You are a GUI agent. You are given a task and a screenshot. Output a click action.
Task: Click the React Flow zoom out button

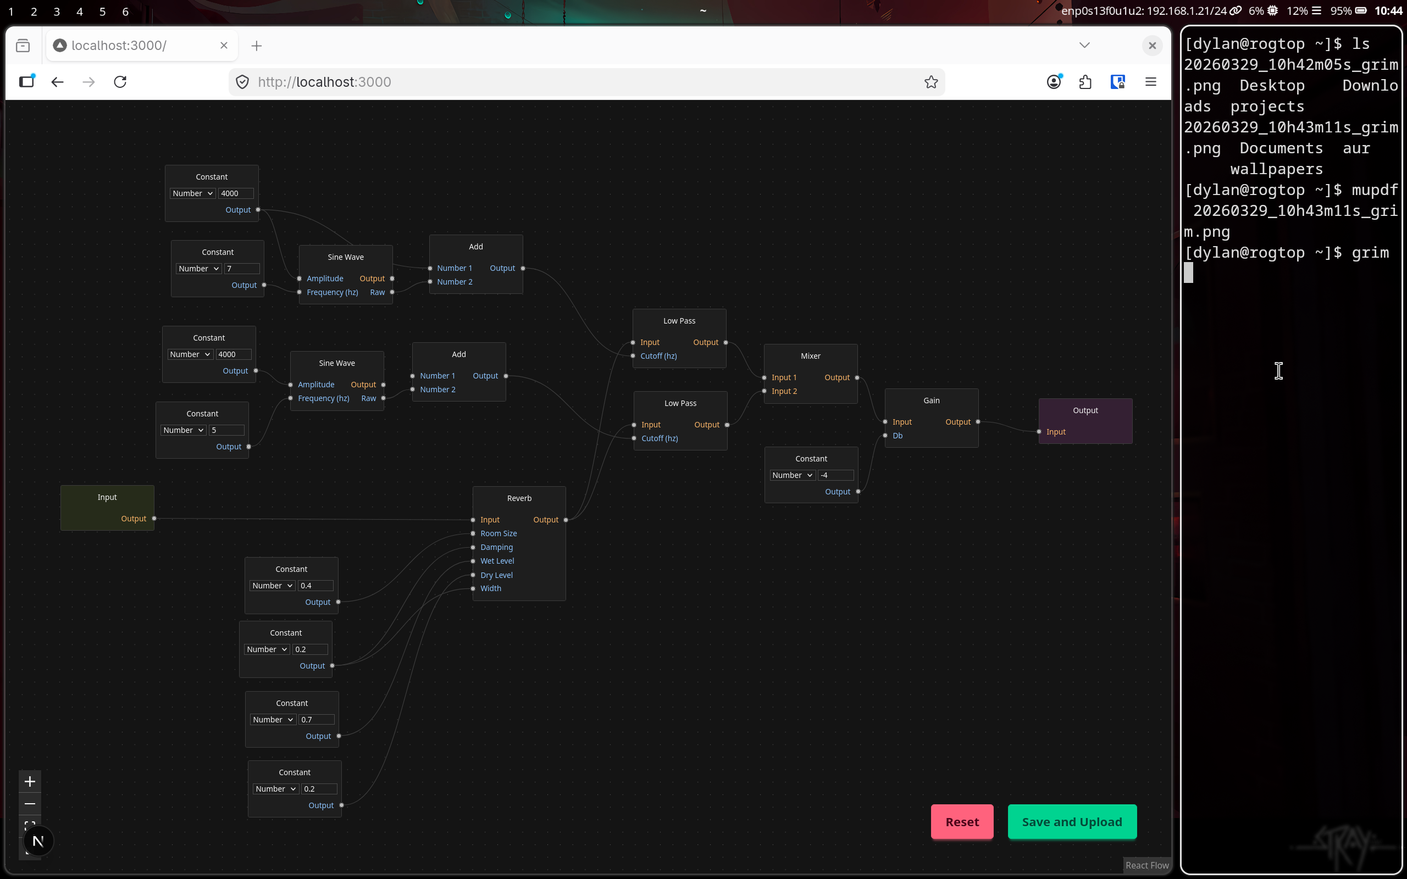pos(30,804)
